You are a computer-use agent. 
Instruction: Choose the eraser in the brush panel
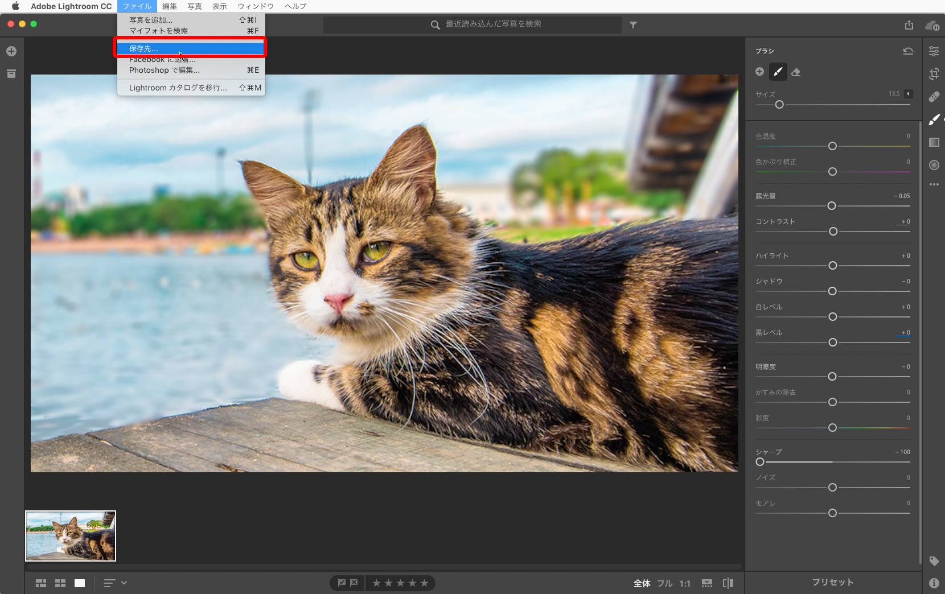point(796,72)
